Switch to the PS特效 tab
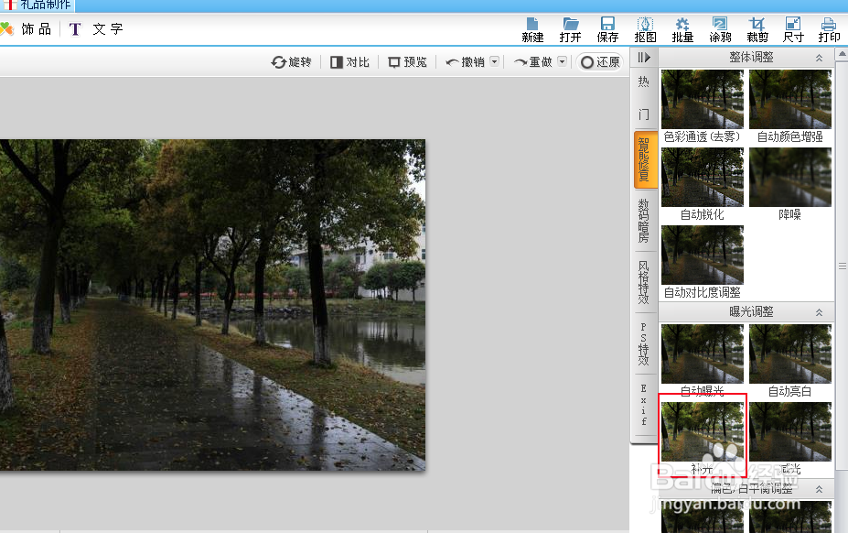This screenshot has width=848, height=533. pyautogui.click(x=644, y=344)
